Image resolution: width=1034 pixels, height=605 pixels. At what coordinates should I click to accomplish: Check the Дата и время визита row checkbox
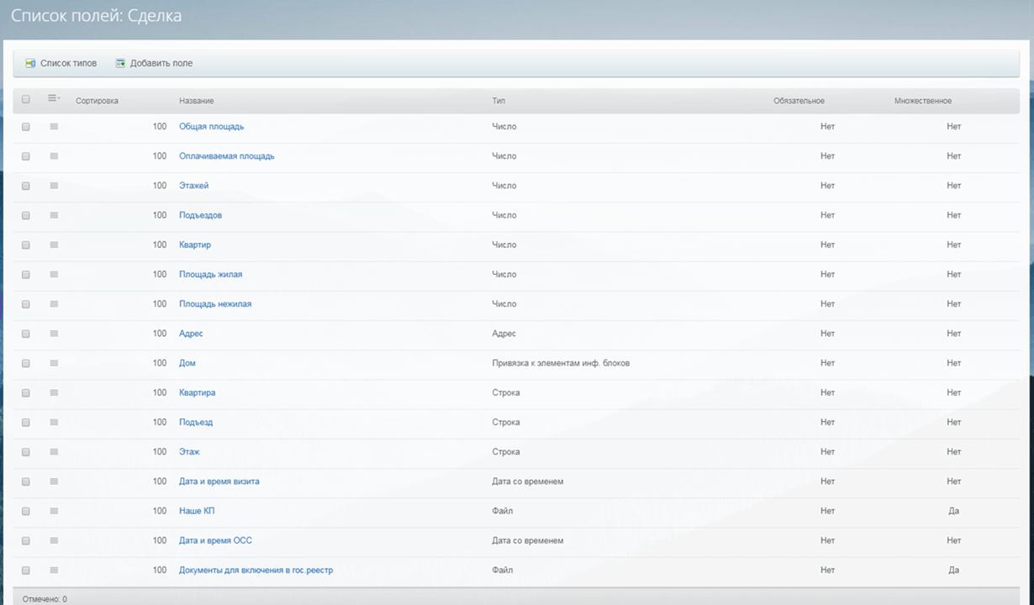click(x=26, y=481)
